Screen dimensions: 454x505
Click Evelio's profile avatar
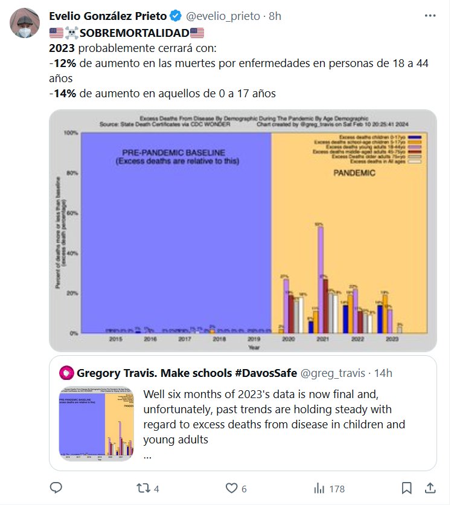point(25,24)
